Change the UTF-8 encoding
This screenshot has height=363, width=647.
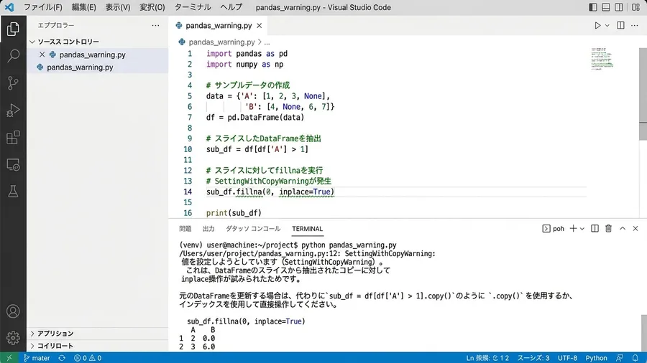click(567, 358)
